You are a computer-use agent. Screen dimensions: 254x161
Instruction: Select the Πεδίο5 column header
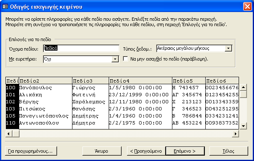pos(189,80)
